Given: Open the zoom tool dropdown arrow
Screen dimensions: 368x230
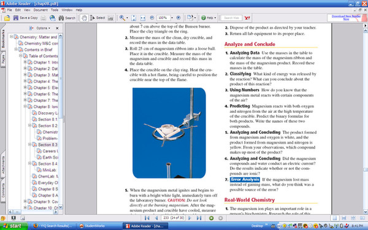Looking at the screenshot, I should coord(127,18).
